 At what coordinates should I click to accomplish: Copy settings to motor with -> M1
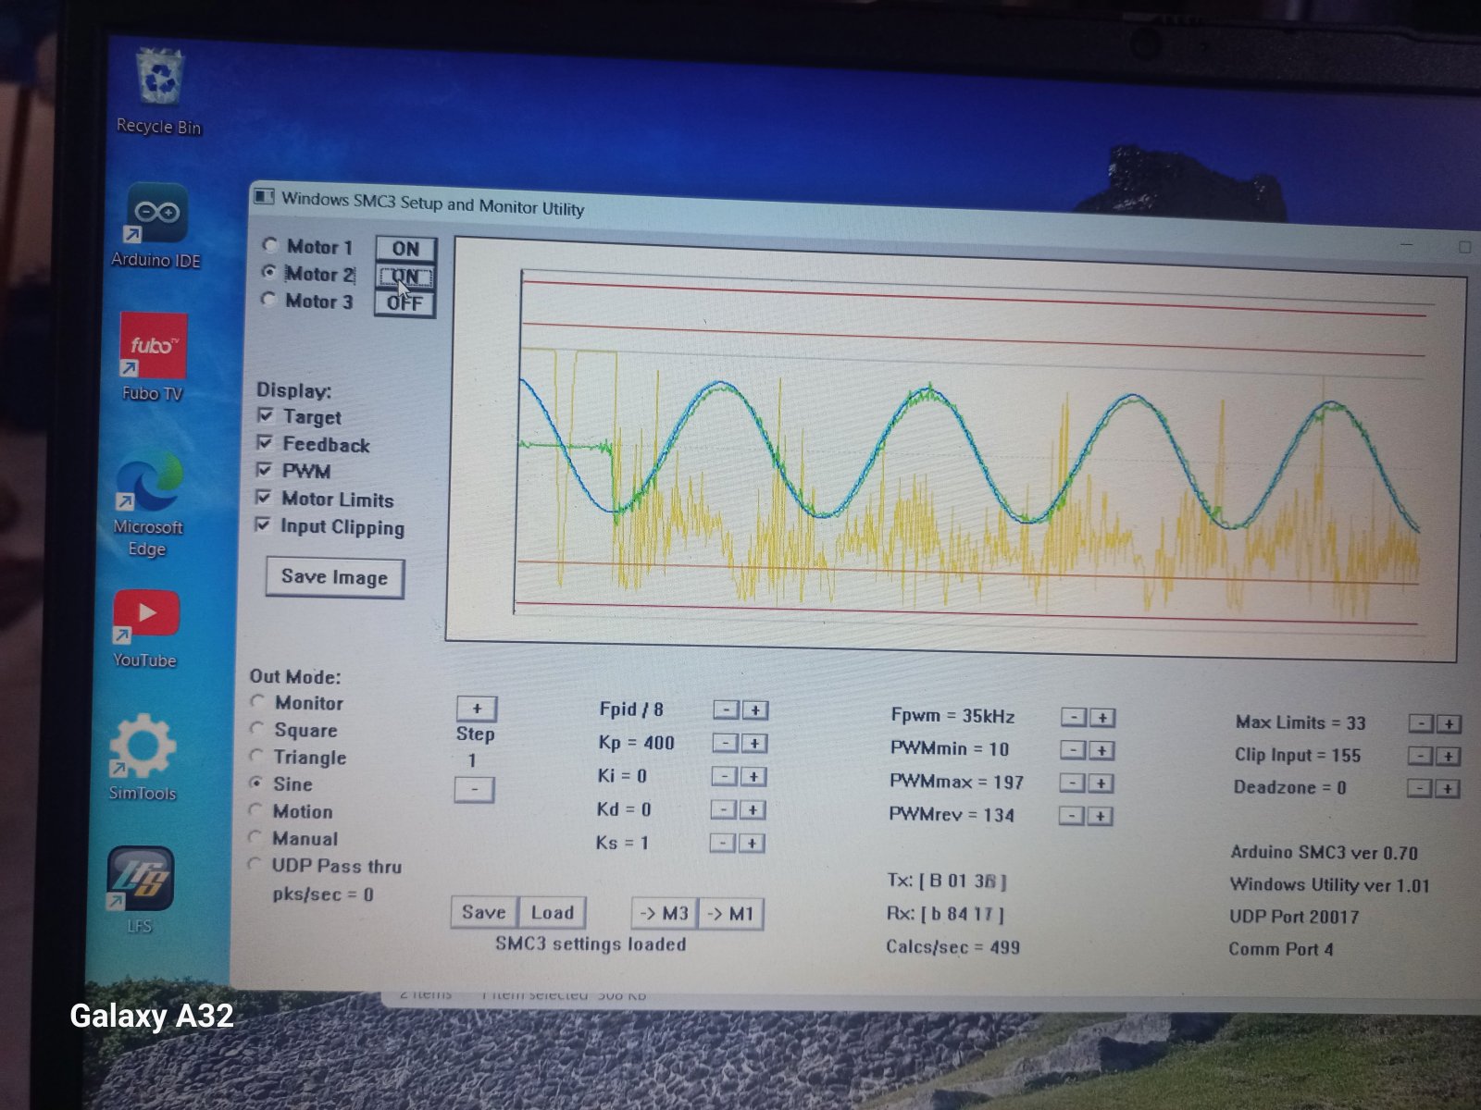(x=730, y=915)
